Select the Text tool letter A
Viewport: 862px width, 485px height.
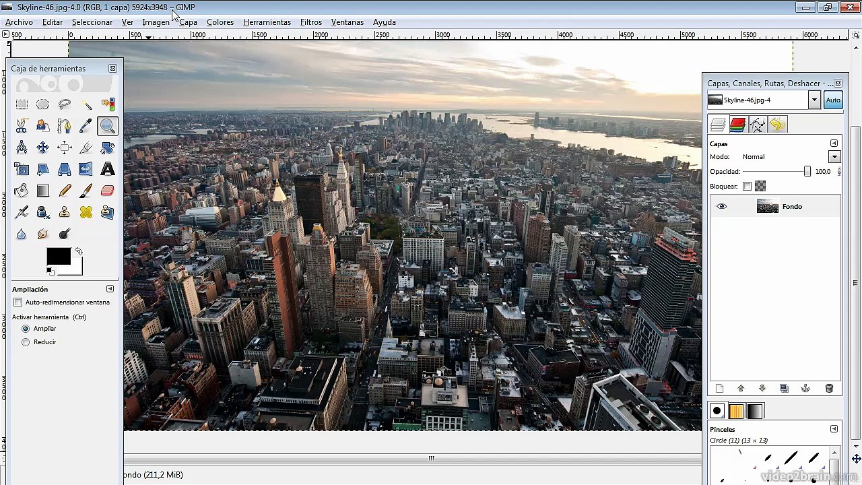click(108, 169)
